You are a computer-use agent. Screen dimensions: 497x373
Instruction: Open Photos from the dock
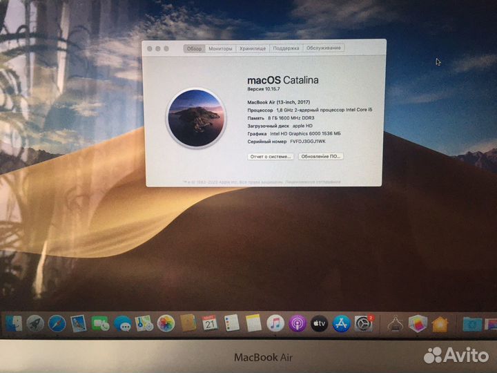(x=166, y=323)
